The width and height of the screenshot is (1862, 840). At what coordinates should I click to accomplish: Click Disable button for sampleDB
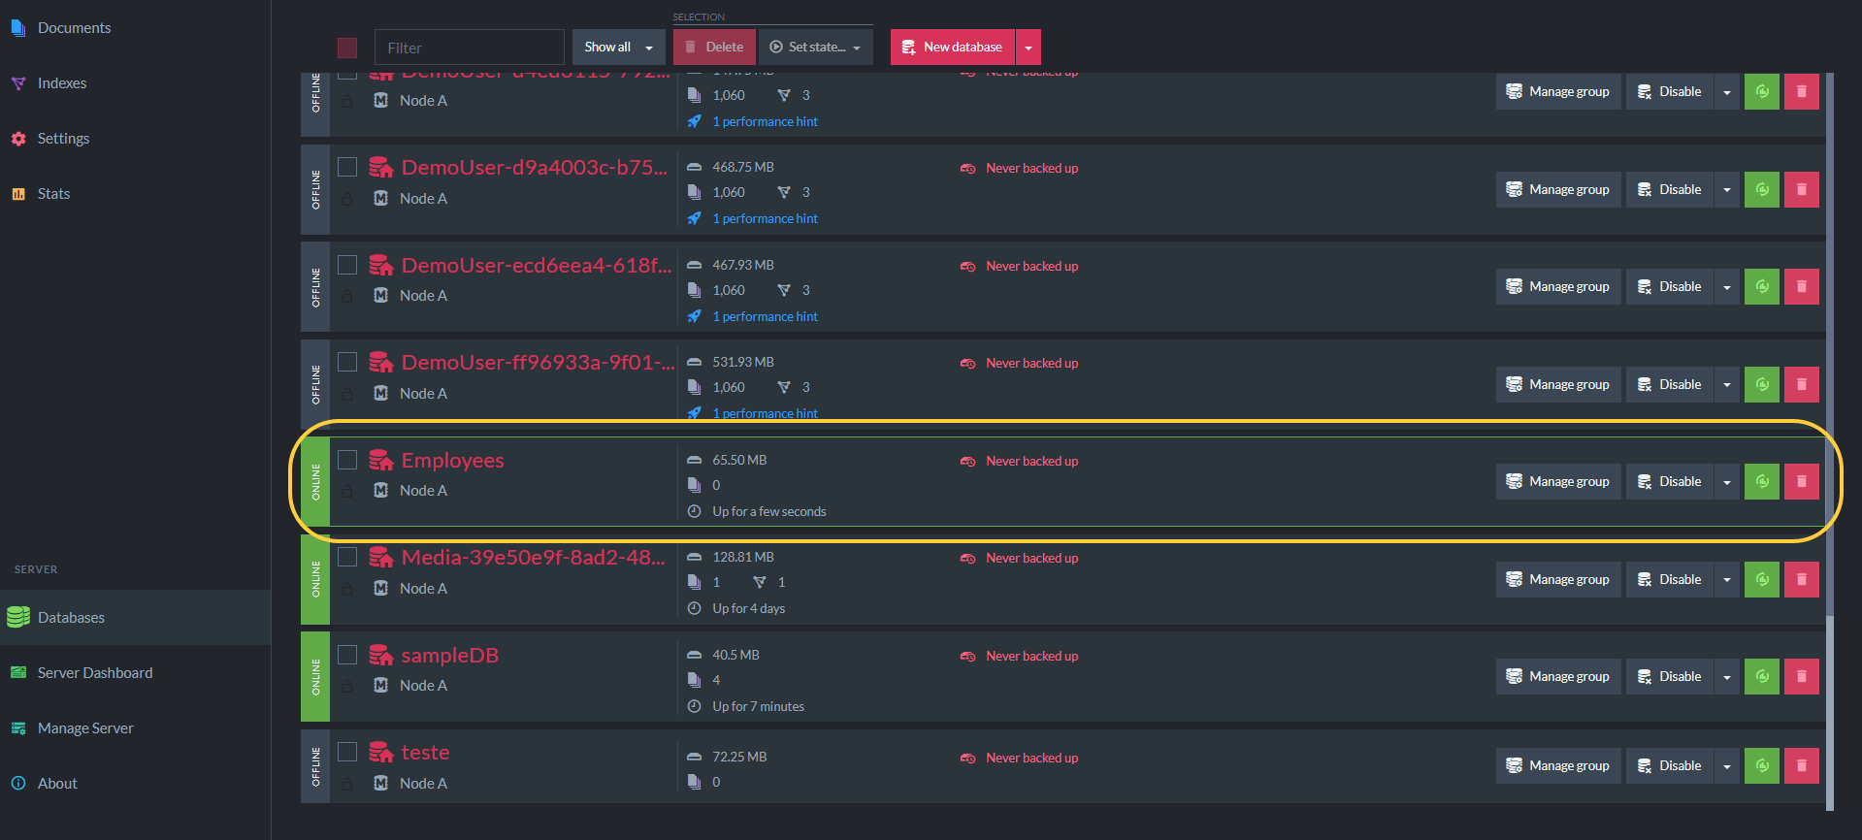tap(1670, 677)
